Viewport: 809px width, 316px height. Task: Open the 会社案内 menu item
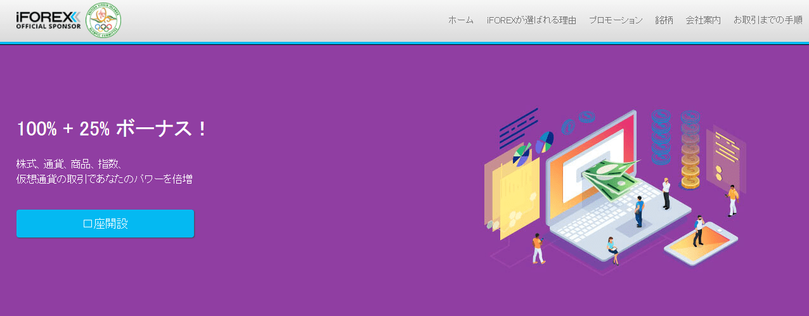pos(703,20)
